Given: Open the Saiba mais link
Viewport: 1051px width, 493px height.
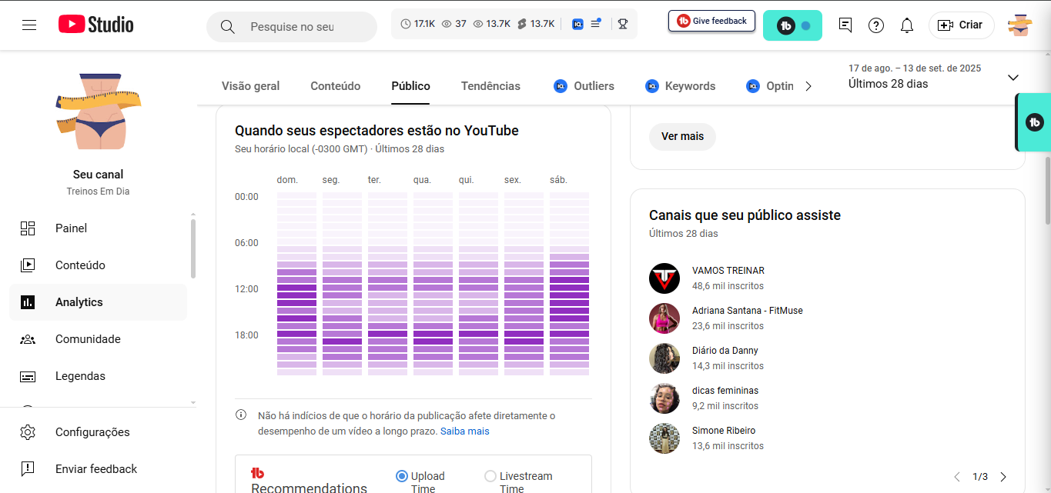Looking at the screenshot, I should pyautogui.click(x=464, y=431).
